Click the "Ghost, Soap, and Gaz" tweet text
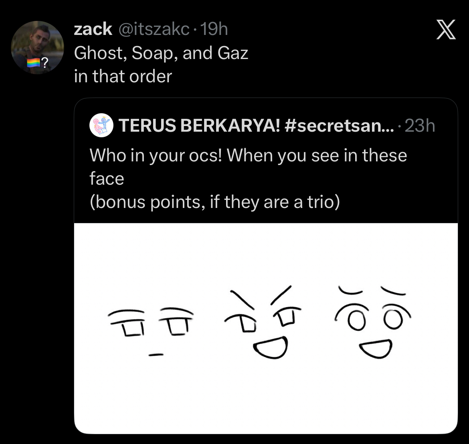Screen dimensions: 469x444 point(161,53)
